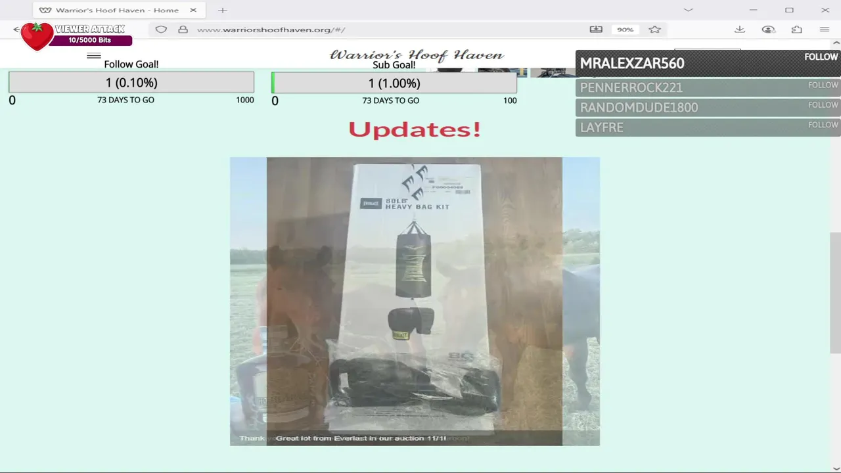
Task: Click the page vertical scrollbar thumb
Action: click(835, 293)
